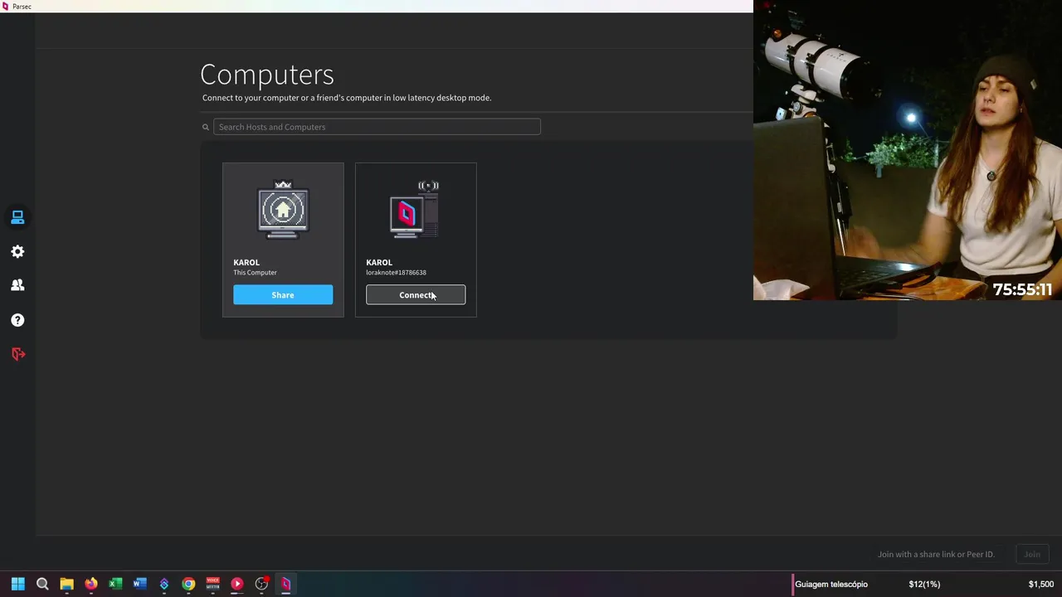Open the red play button app in taskbar
Image resolution: width=1062 pixels, height=597 pixels.
(x=237, y=584)
